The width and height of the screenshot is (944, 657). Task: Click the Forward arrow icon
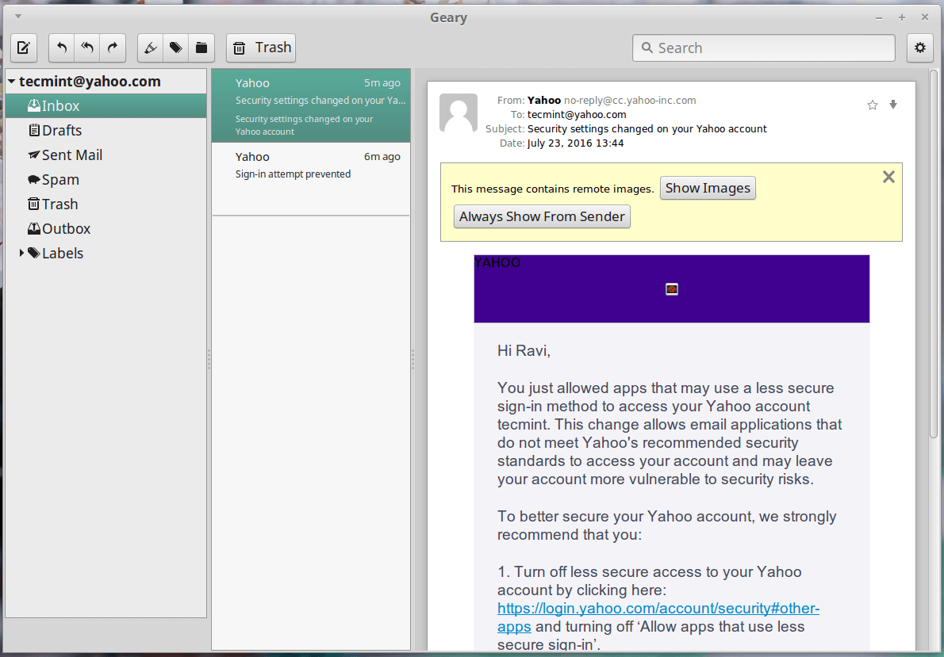tap(113, 48)
